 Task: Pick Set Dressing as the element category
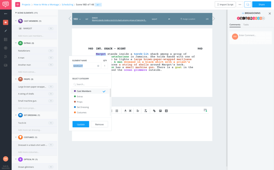coord(83,107)
